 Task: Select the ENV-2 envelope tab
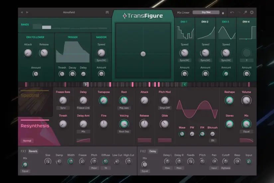(205, 22)
